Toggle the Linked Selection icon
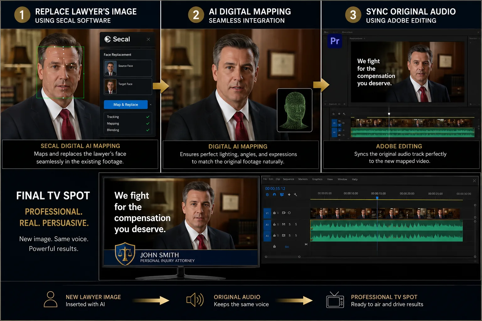Viewport: 482px width, 321px height. [282, 195]
